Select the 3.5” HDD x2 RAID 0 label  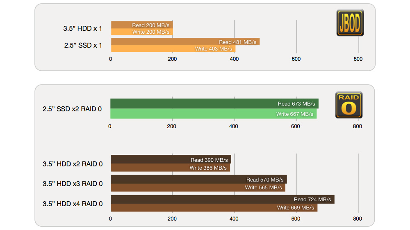point(73,164)
